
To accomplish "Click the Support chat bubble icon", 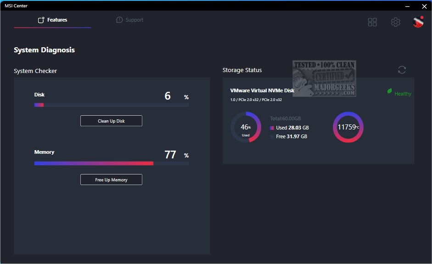I will click(119, 20).
